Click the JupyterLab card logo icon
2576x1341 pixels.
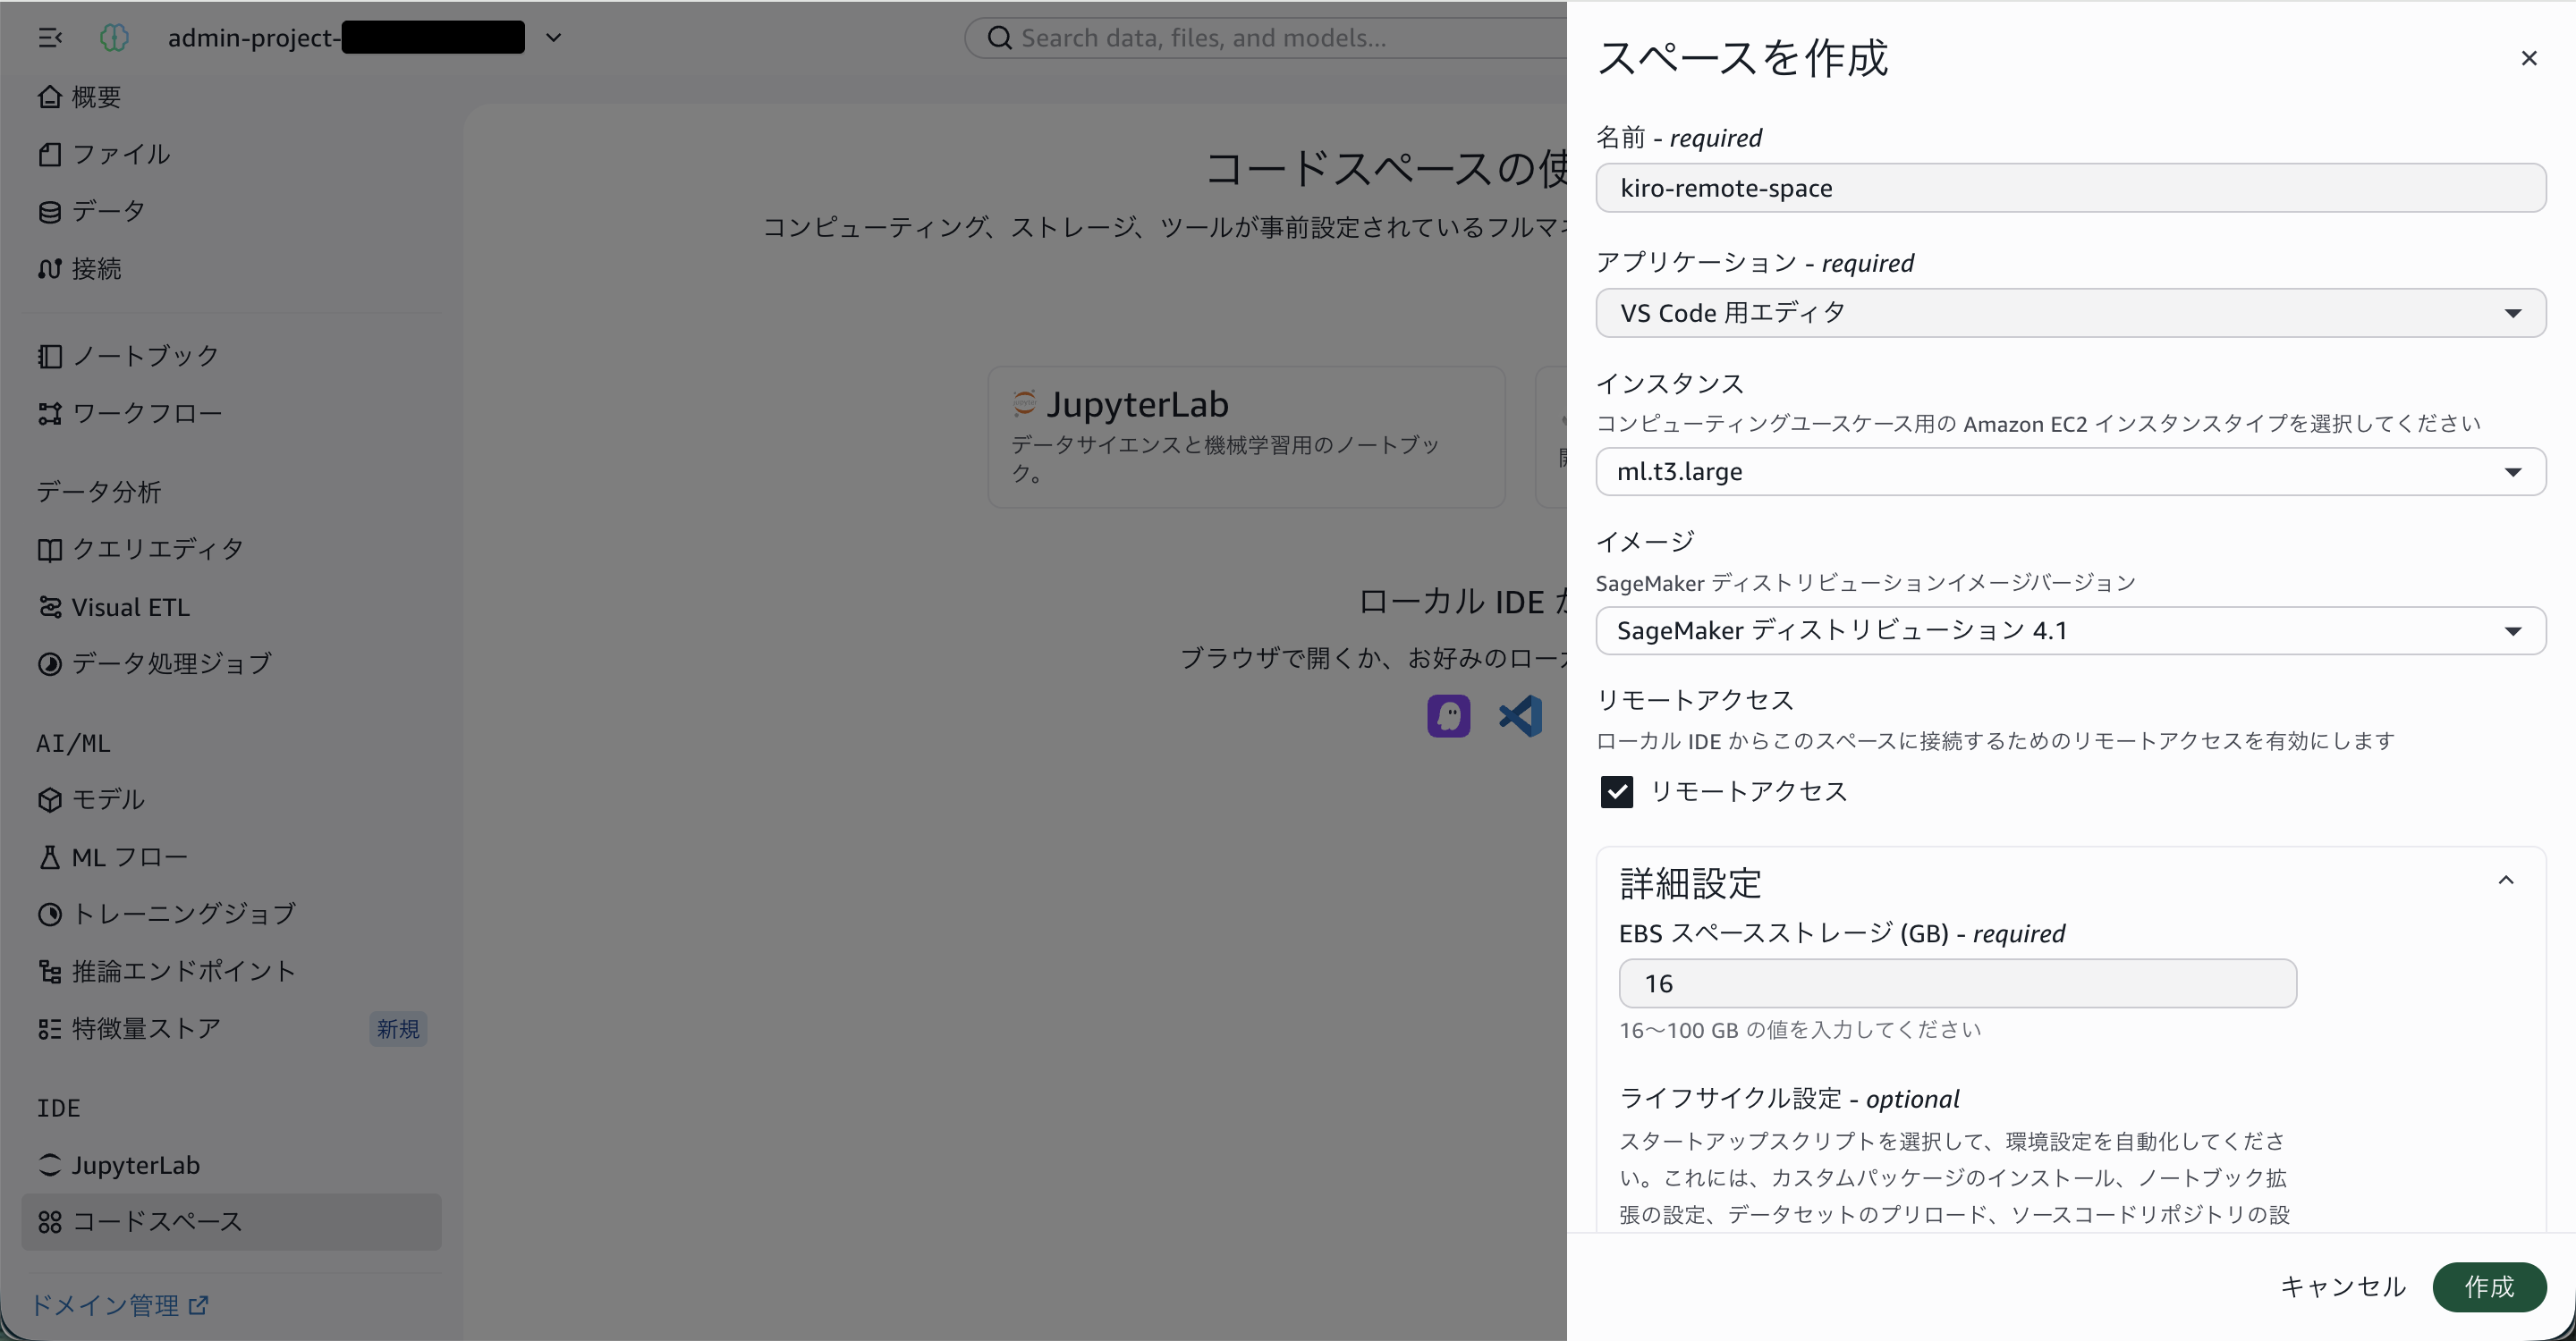(x=1024, y=402)
